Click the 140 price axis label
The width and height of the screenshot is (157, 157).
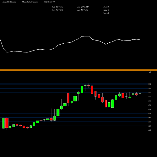point(149,117)
